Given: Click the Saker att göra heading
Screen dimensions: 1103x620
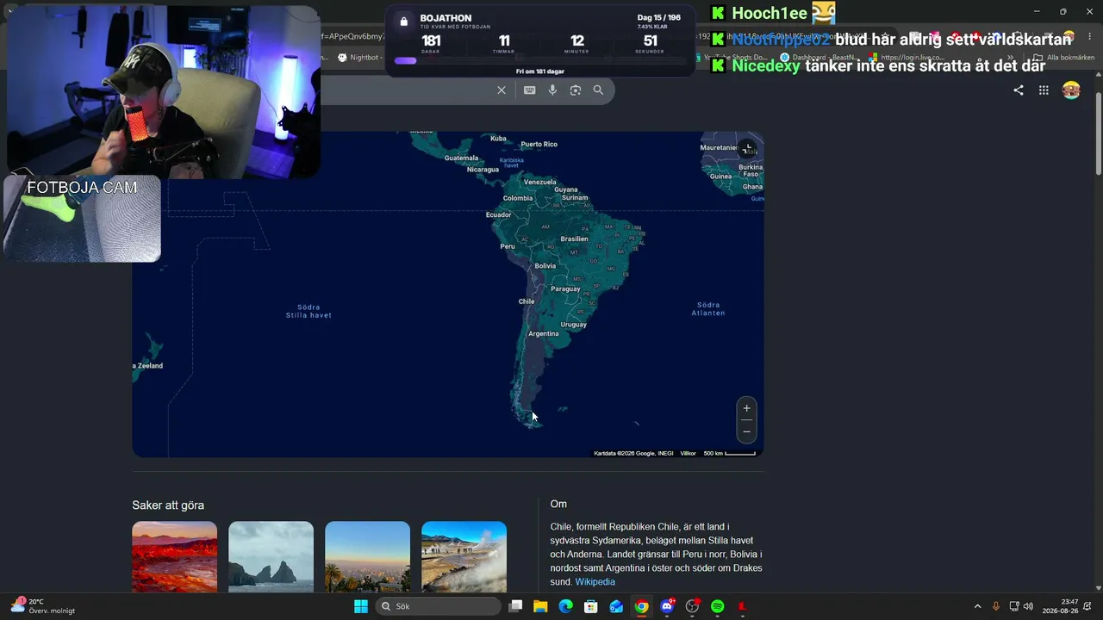Looking at the screenshot, I should click(168, 505).
